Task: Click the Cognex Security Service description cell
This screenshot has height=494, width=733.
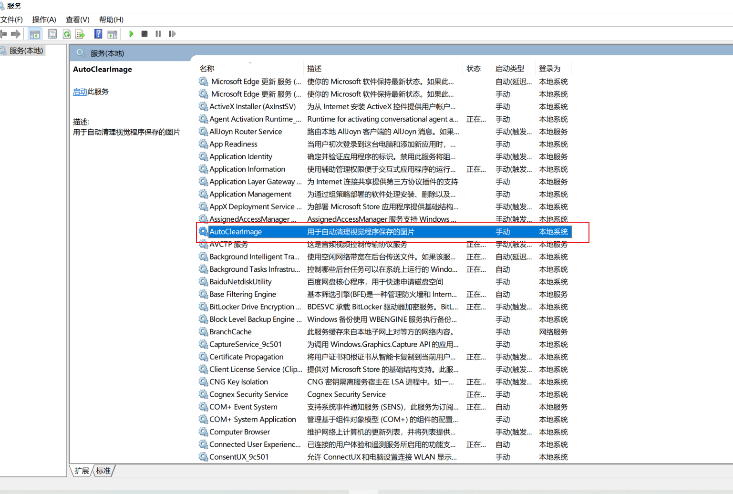Action: [x=346, y=394]
